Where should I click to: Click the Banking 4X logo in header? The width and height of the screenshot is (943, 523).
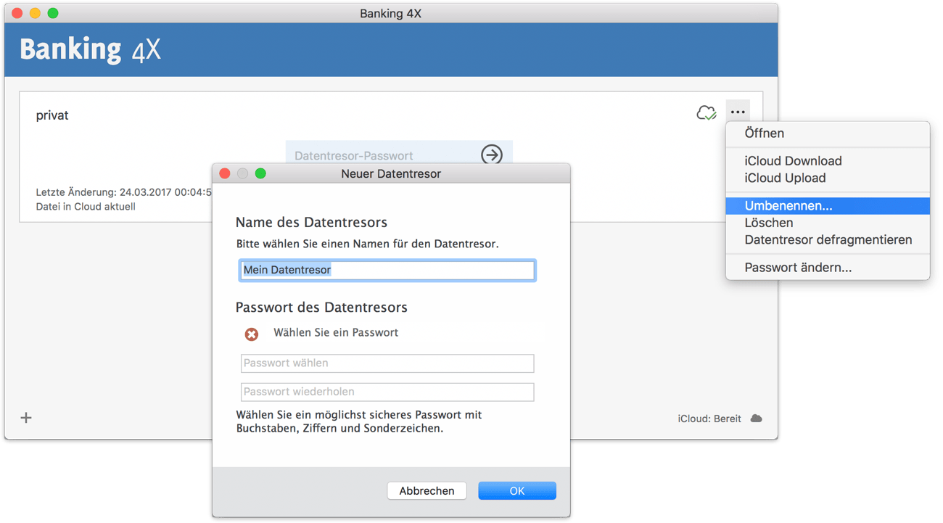coord(90,49)
